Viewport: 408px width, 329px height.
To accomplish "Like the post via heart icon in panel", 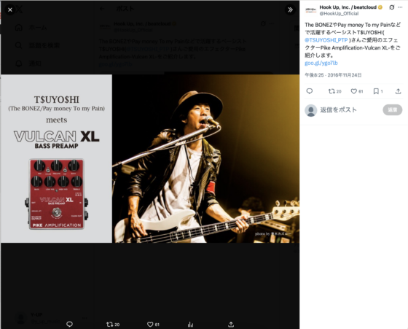I will click(353, 91).
